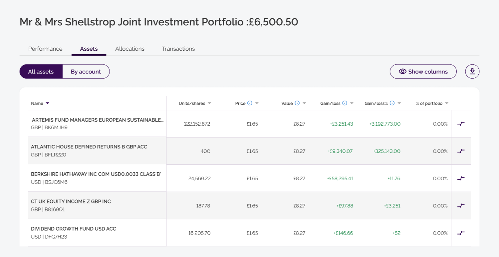This screenshot has width=499, height=257.
Task: Open the Performance tab
Action: tap(45, 49)
